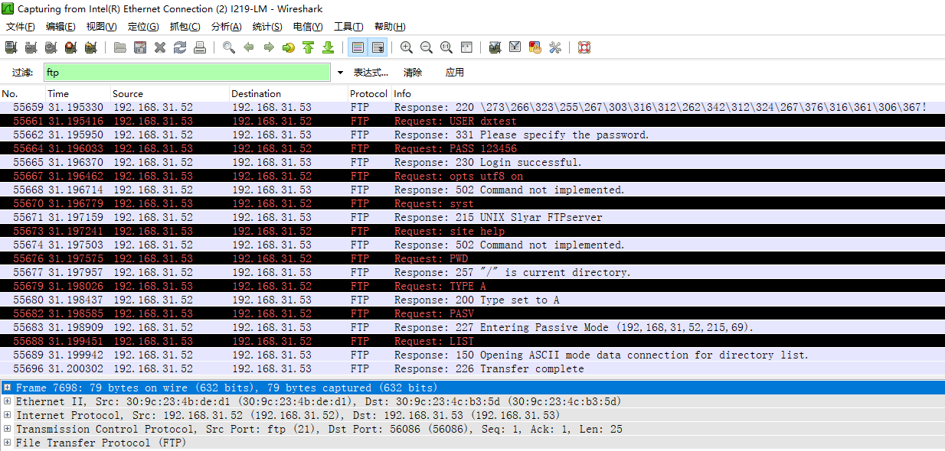The image size is (945, 451).
Task: Reload the capture file icon
Action: tap(180, 47)
